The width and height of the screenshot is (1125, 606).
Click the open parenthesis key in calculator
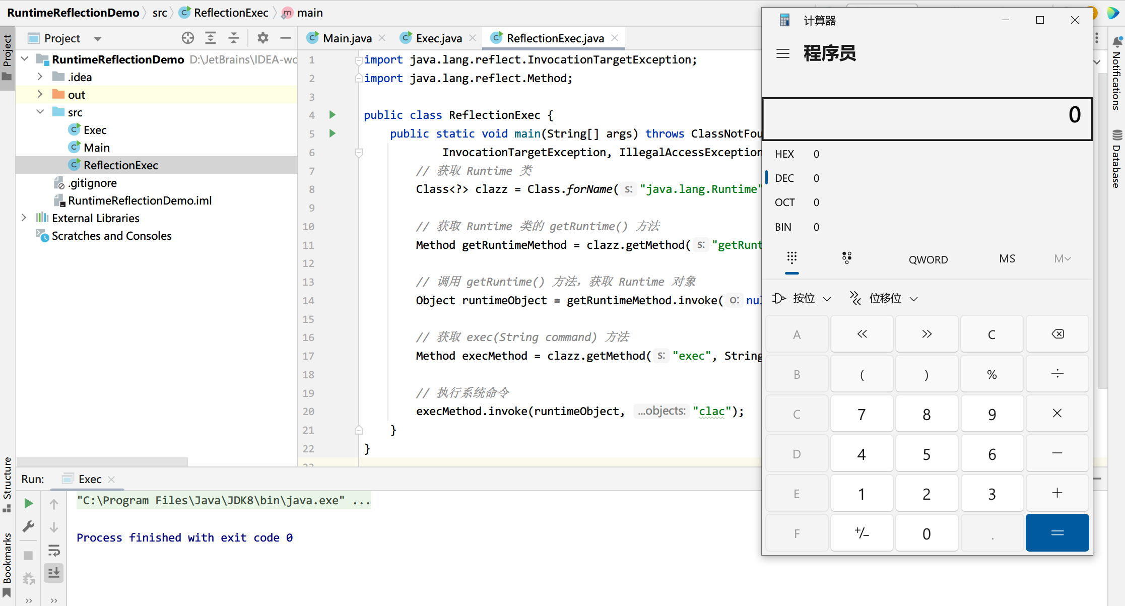click(x=862, y=374)
